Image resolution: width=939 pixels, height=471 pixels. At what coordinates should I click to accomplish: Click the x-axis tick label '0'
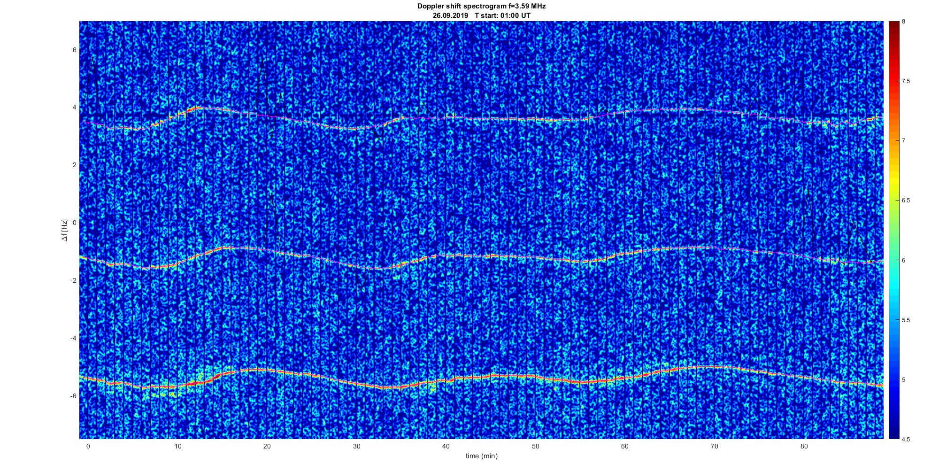pos(88,446)
